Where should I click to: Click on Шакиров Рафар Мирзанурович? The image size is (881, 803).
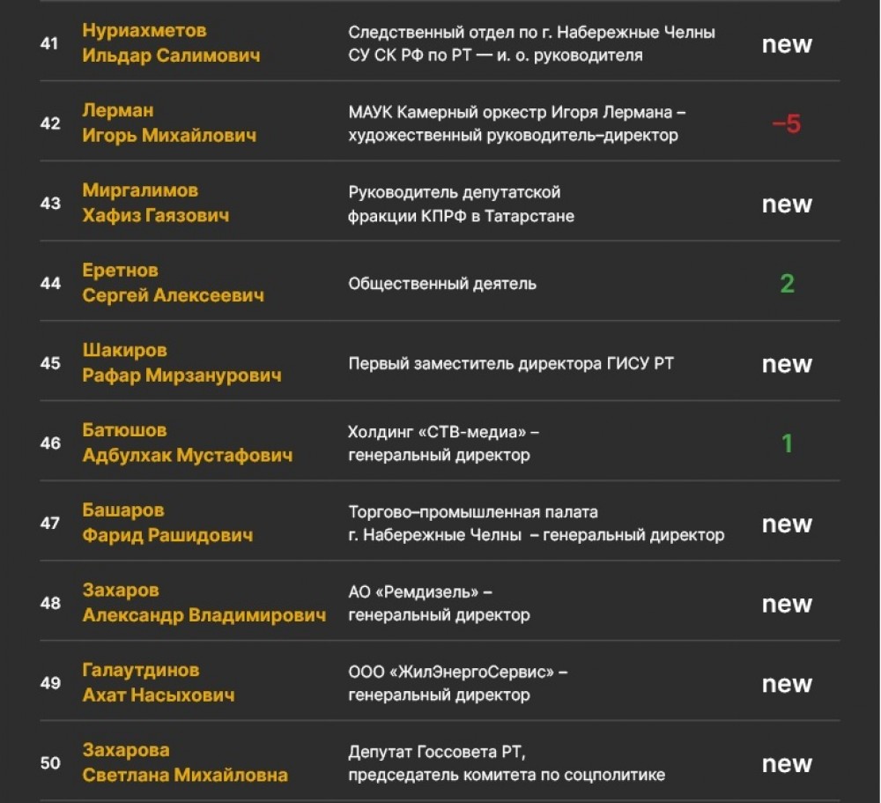181,363
